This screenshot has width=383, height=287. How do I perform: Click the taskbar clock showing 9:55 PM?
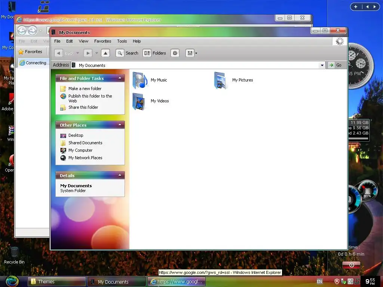point(370,281)
